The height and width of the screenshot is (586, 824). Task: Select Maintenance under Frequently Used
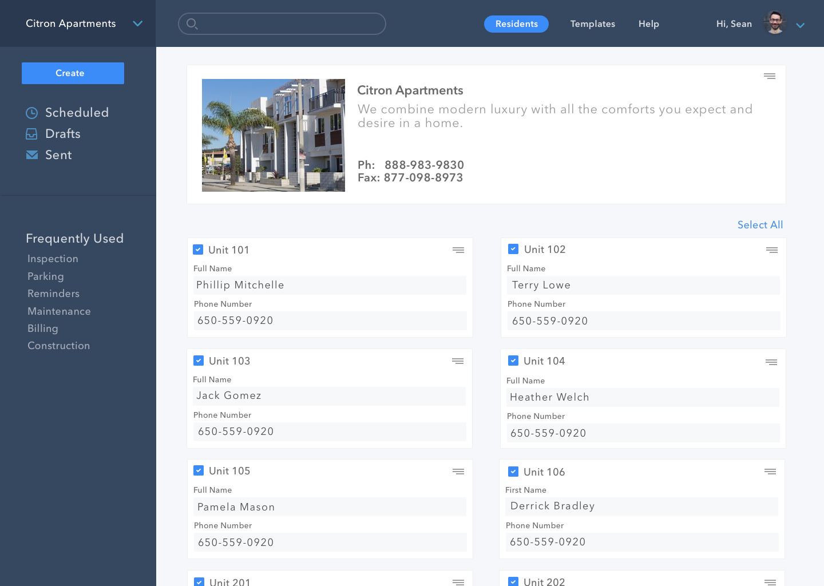point(59,311)
